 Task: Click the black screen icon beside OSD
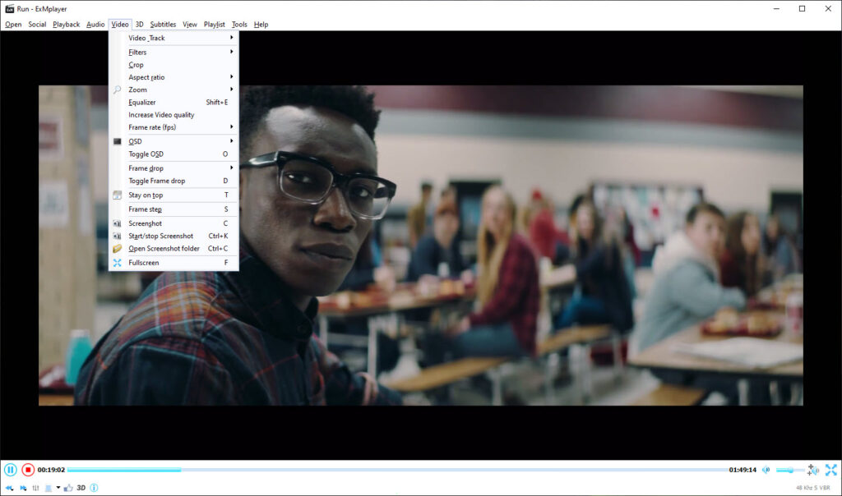click(117, 141)
